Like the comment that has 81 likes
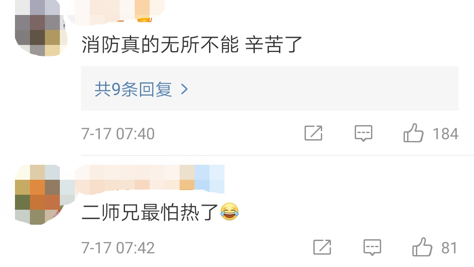Image resolution: width=474 pixels, height=267 pixels. [422, 247]
